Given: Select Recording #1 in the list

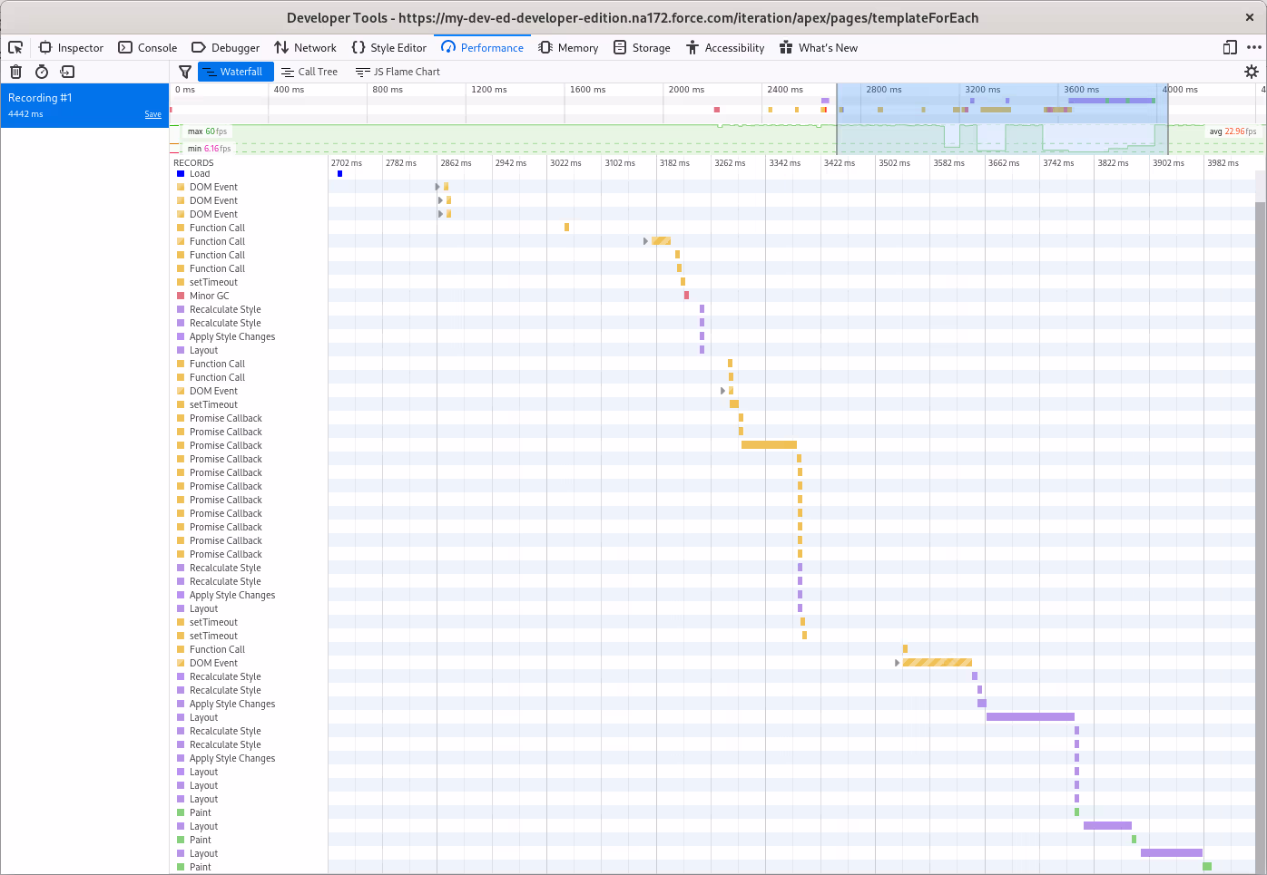Looking at the screenshot, I should coord(84,105).
